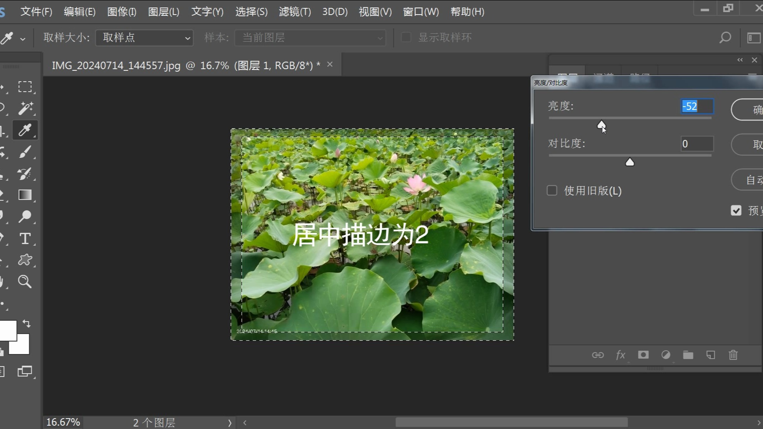
Task: Create a new layer
Action: pyautogui.click(x=710, y=355)
